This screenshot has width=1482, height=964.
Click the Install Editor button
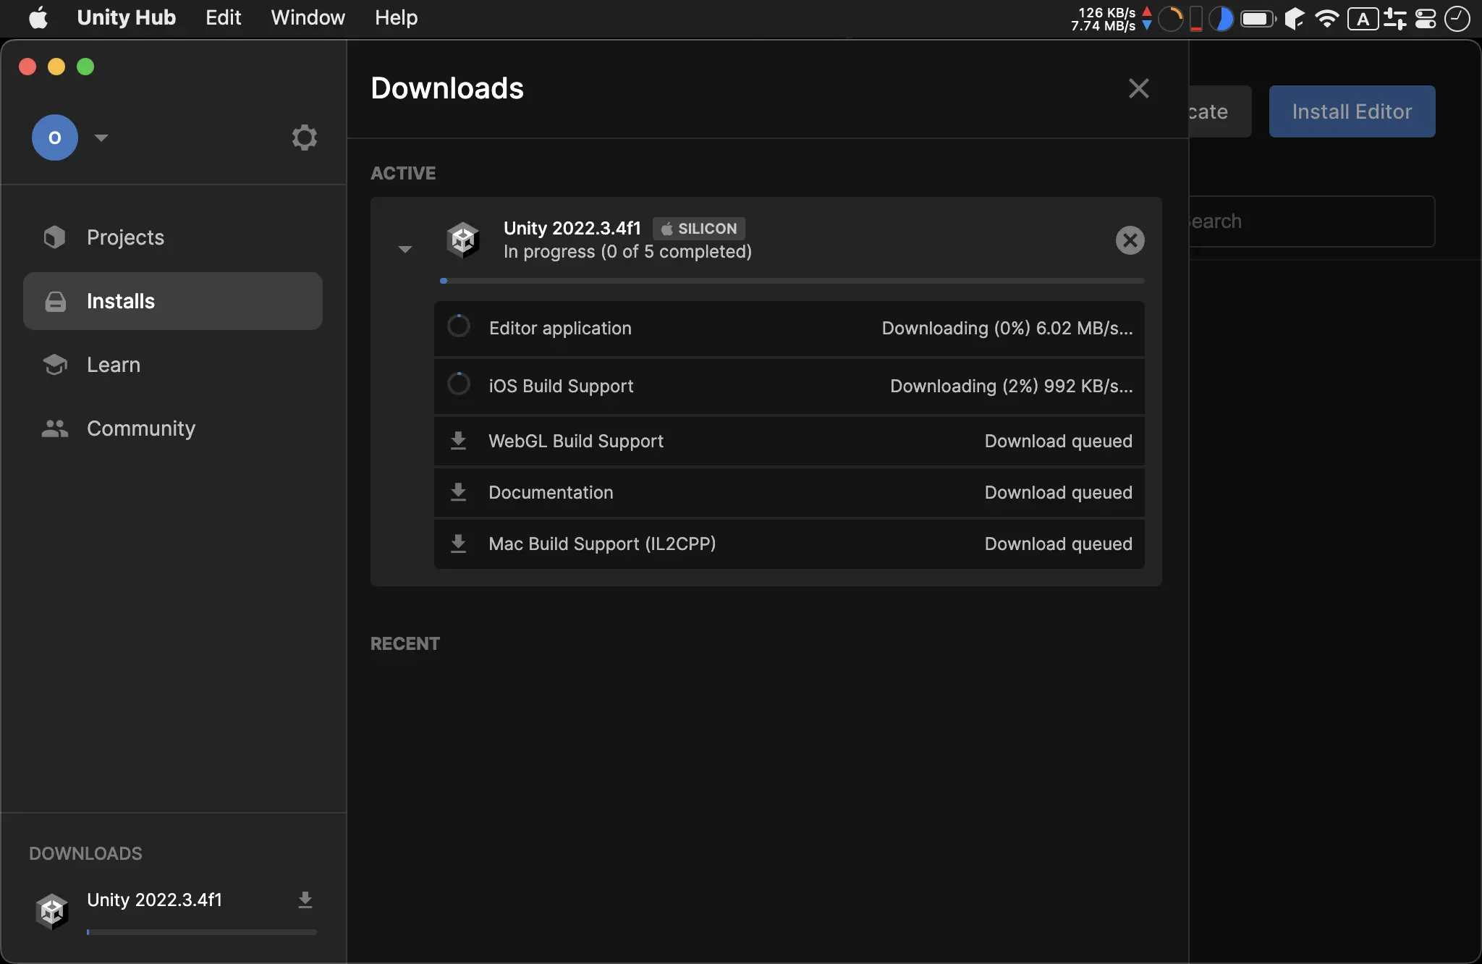(x=1352, y=111)
